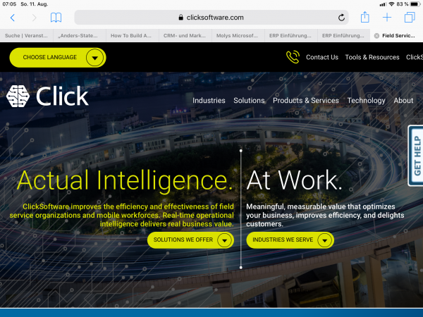Image resolution: width=423 pixels, height=317 pixels.
Task: Switch to Molys Microsof... tab
Action: [237, 36]
